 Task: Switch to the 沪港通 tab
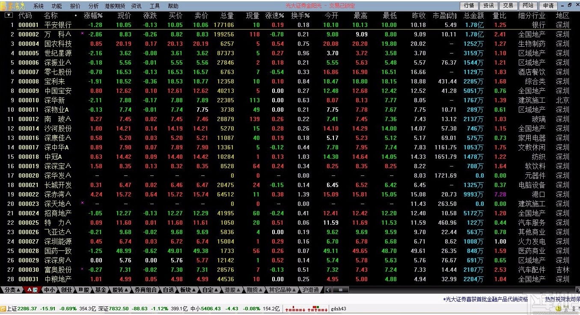click(310, 290)
